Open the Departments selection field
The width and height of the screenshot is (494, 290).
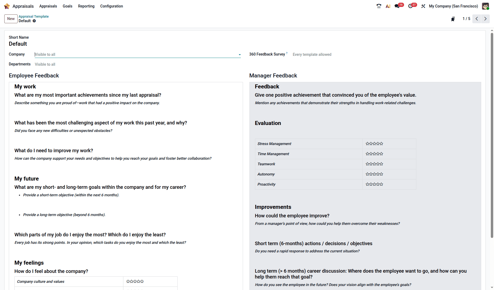coord(138,64)
